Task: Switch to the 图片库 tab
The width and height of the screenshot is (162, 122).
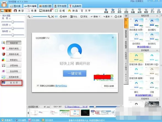Action: coord(15,6)
